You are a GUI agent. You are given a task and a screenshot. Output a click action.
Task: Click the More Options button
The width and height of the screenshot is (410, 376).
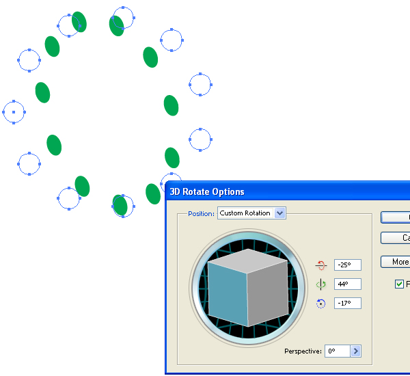(396, 262)
